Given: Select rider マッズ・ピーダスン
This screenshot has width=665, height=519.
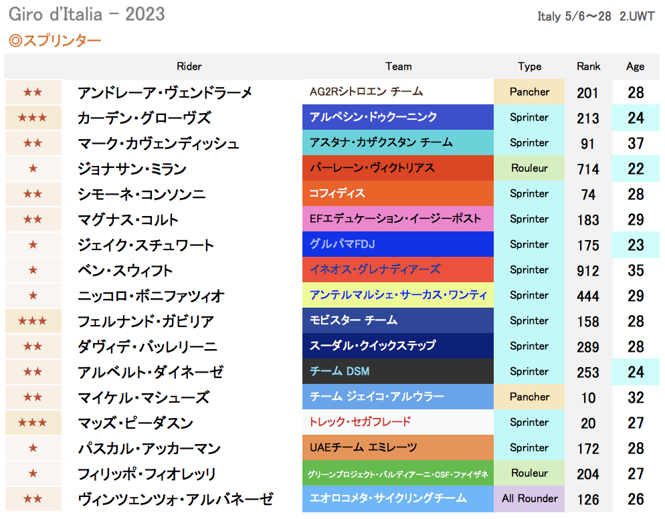Looking at the screenshot, I should pos(135,423).
